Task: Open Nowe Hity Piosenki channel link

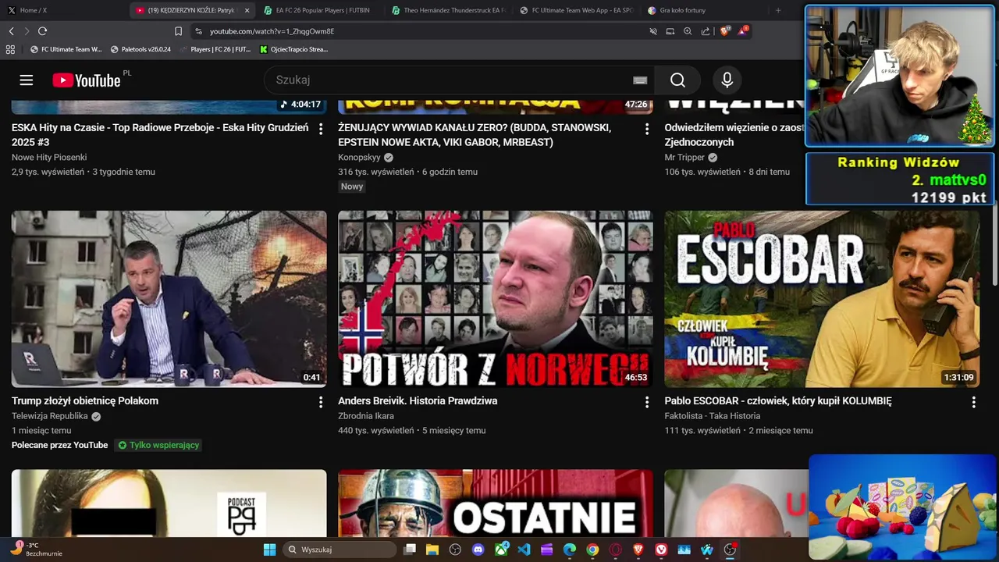Action: 49,157
